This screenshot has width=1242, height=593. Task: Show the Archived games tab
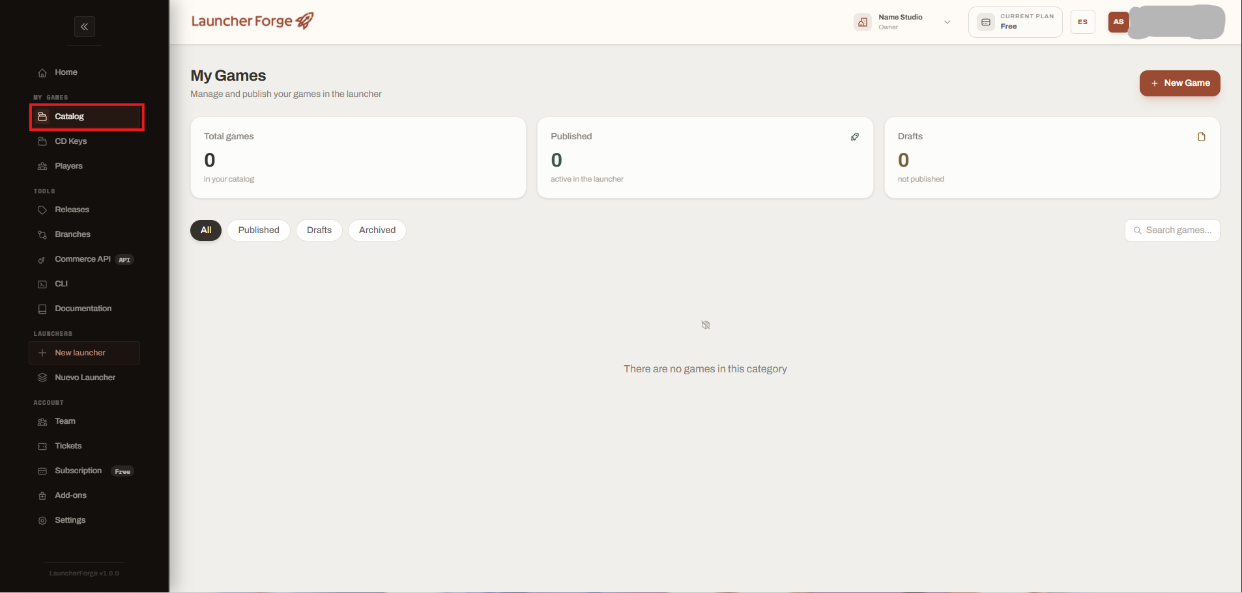377,230
